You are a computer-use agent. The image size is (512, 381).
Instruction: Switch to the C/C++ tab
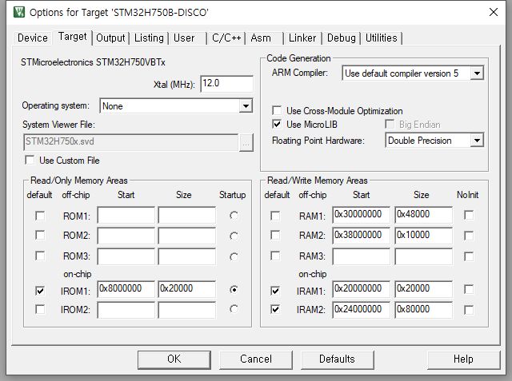[x=226, y=38]
